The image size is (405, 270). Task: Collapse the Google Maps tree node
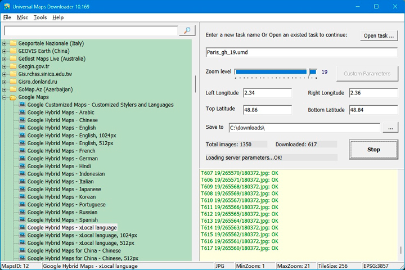tap(4, 97)
